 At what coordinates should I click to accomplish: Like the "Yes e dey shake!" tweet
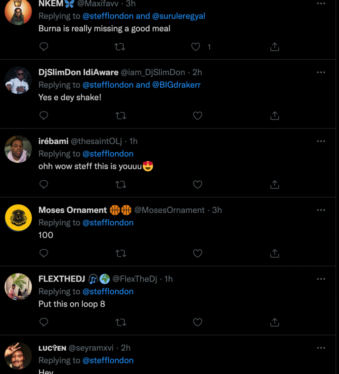point(197,115)
